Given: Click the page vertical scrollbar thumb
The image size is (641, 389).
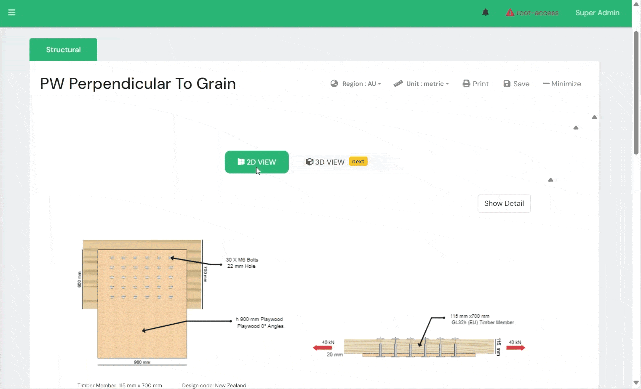Looking at the screenshot, I should (636, 93).
